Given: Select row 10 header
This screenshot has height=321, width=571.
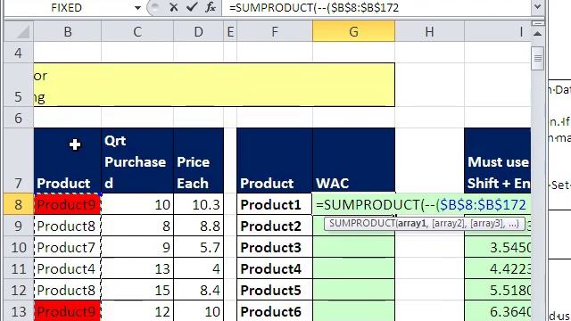Looking at the screenshot, I should coord(19,247).
